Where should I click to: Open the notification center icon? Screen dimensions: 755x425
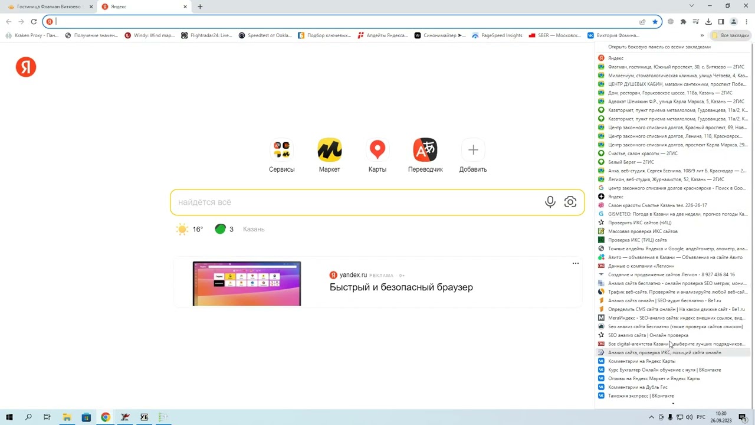click(x=743, y=417)
